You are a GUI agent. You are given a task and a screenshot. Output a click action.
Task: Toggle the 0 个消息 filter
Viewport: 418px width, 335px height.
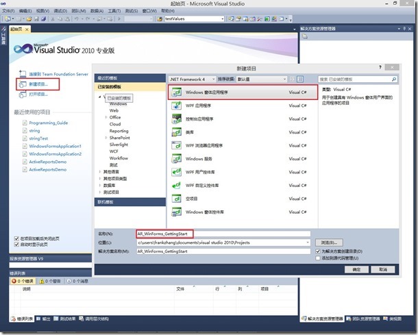77,281
